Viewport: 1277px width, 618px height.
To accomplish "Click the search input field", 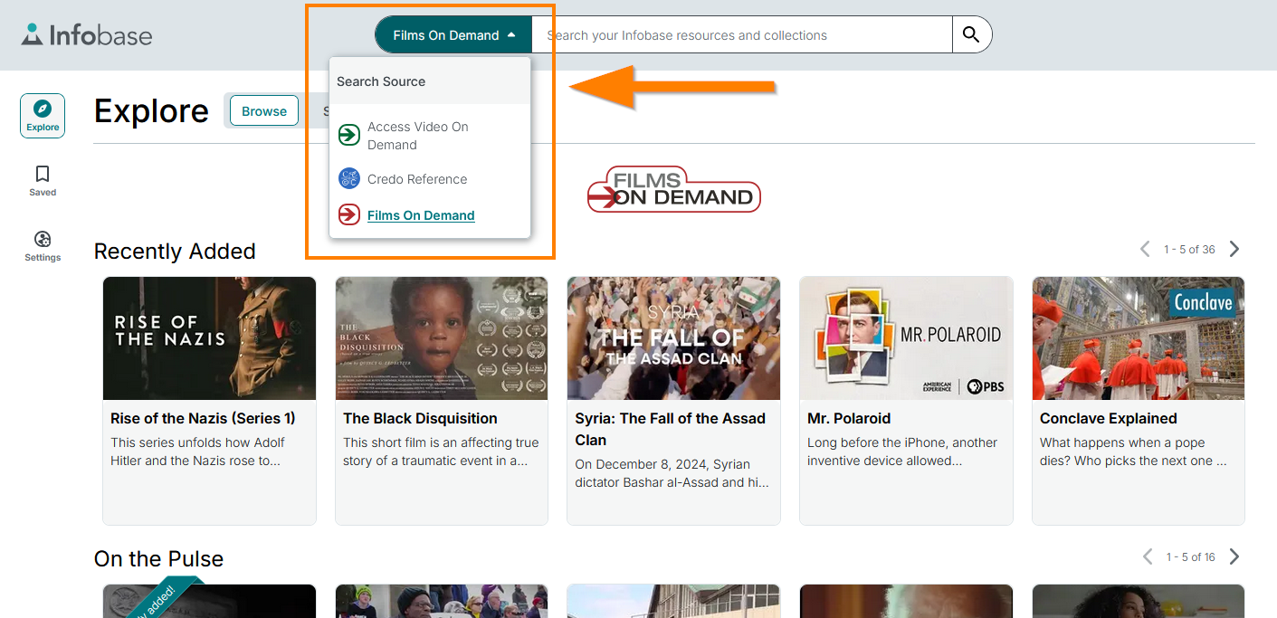I will pos(742,35).
